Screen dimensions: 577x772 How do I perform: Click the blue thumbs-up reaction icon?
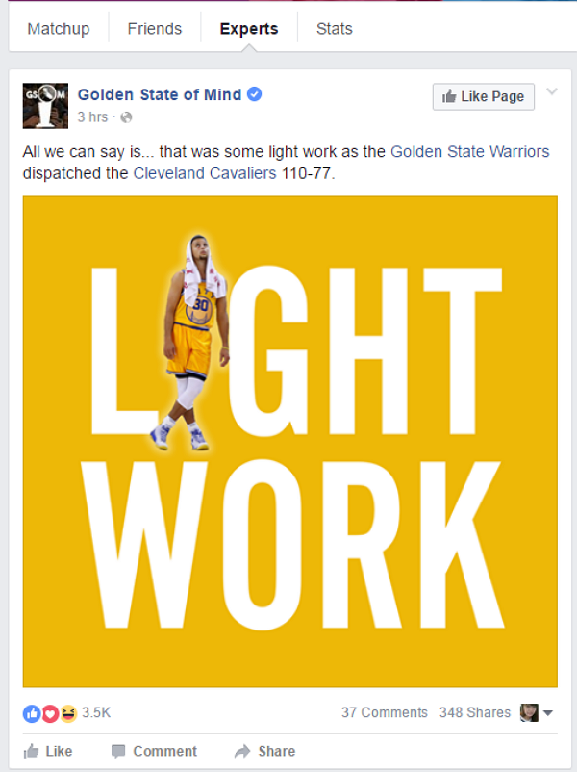click(x=32, y=713)
